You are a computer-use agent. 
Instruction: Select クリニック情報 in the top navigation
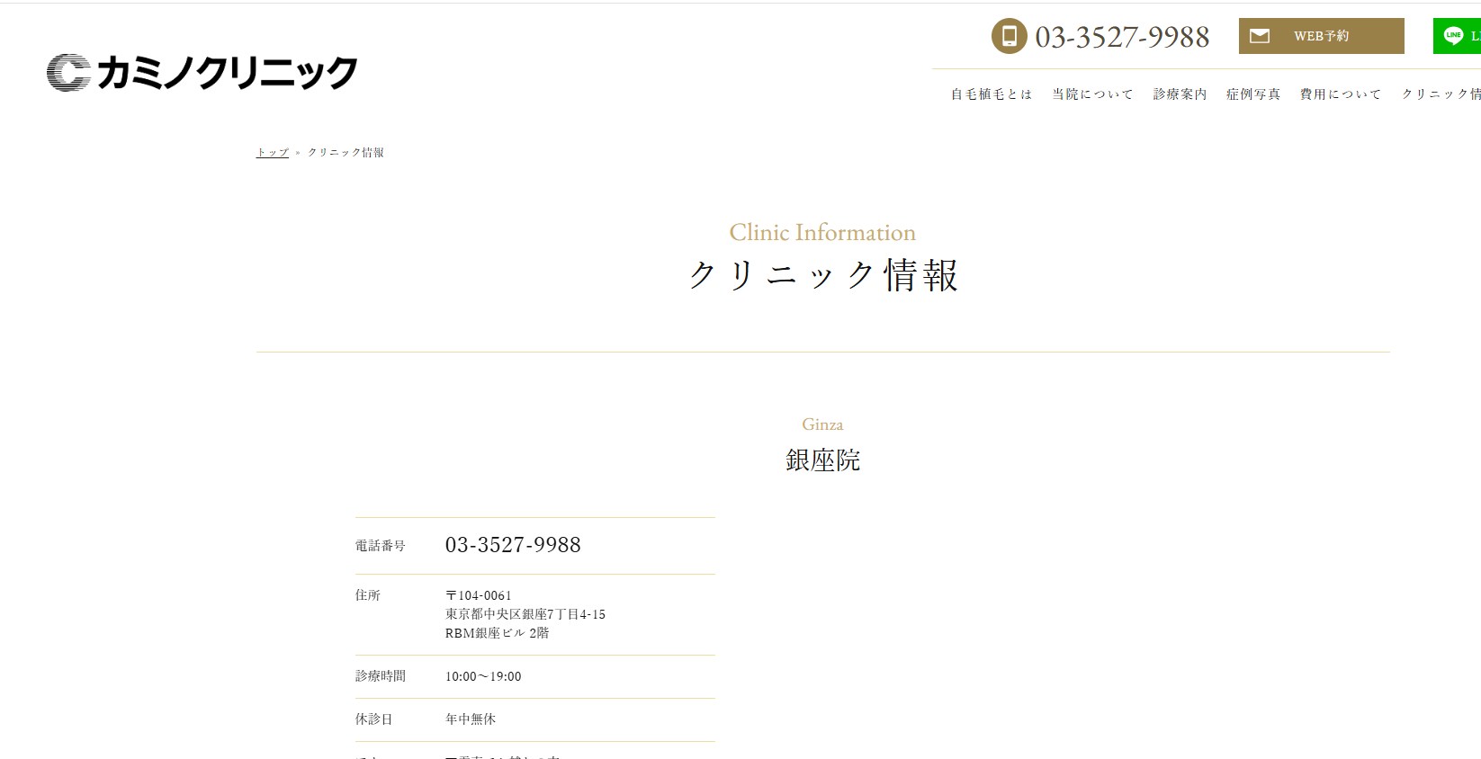click(x=1441, y=94)
